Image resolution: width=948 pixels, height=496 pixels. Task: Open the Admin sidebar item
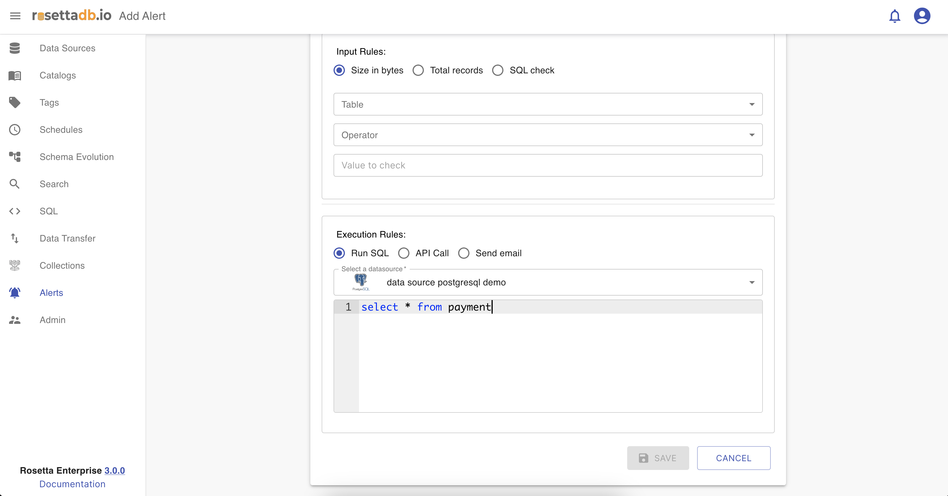[52, 320]
